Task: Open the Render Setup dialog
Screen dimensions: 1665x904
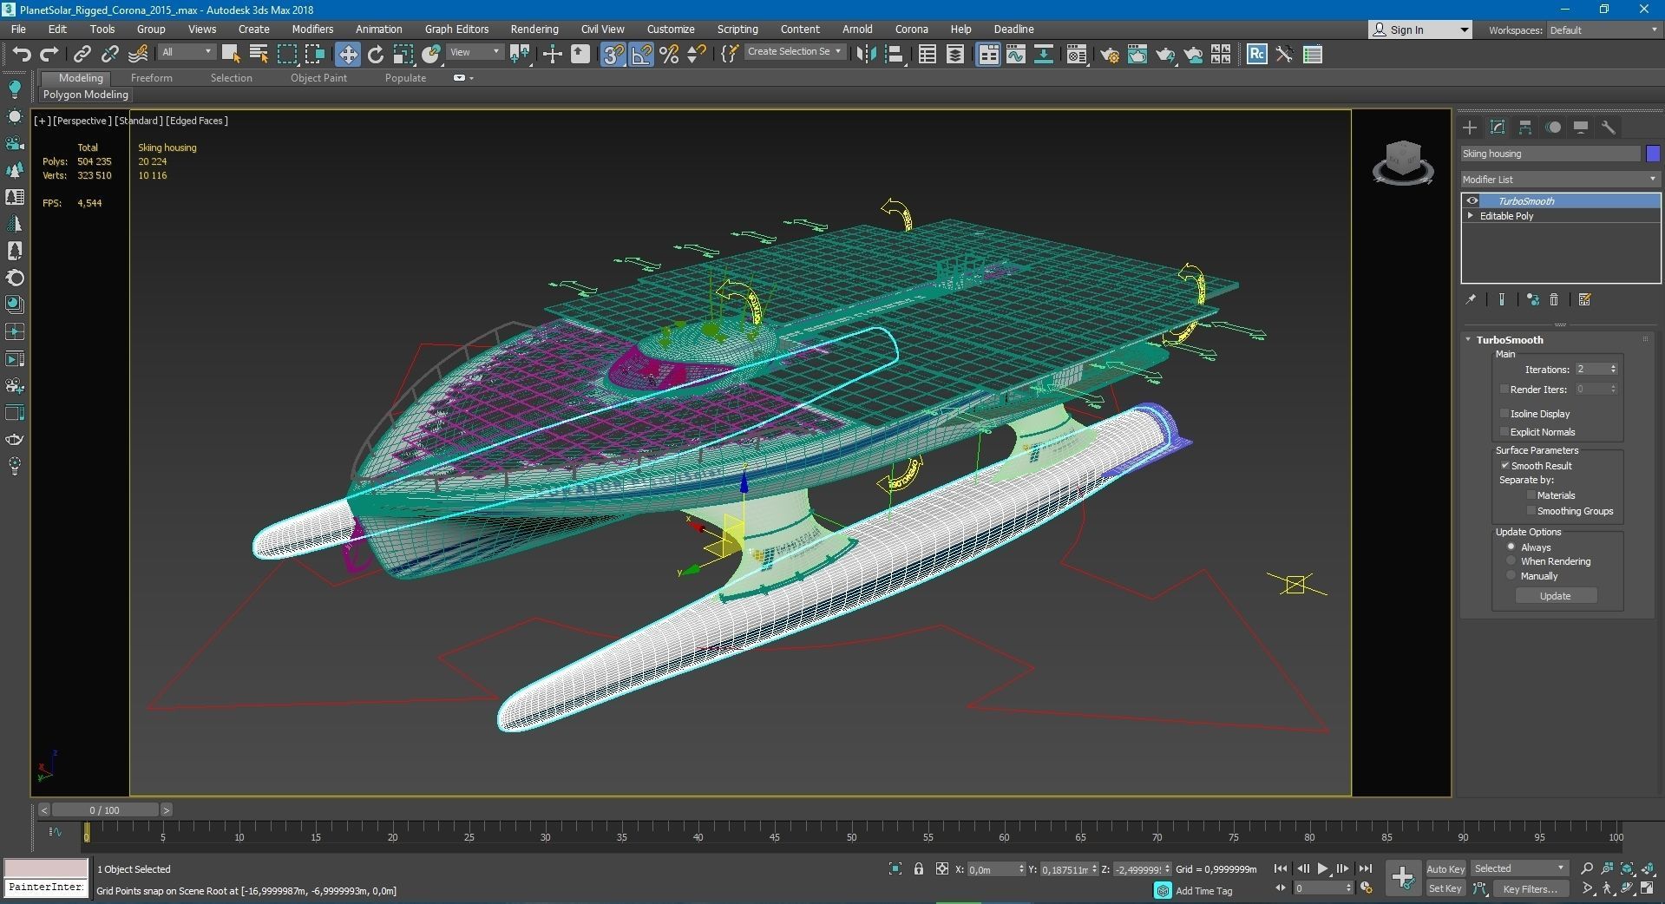Action: 1110,55
